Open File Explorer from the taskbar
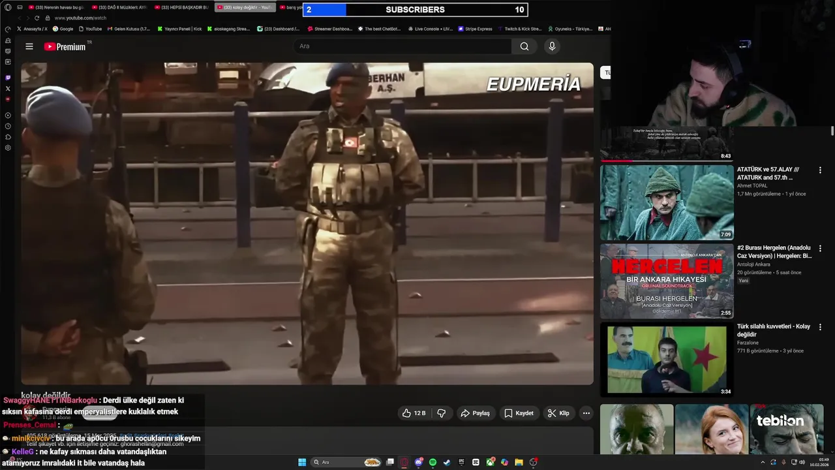835x470 pixels. tap(519, 462)
